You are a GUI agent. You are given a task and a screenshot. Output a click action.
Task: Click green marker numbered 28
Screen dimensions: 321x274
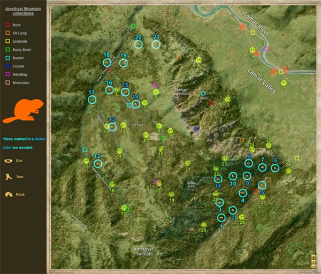[242, 217]
